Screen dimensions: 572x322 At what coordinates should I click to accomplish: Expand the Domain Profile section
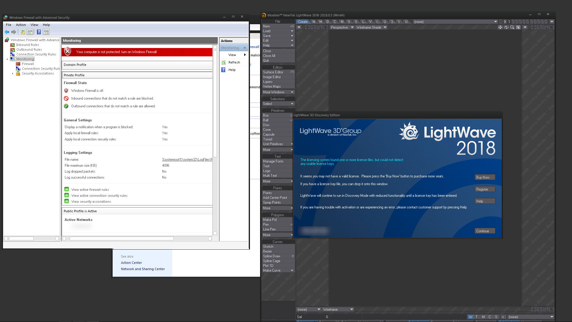click(137, 65)
